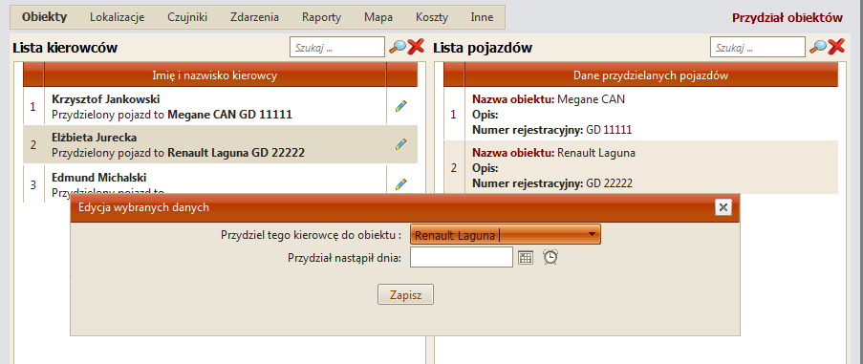Select driver row Elżbieta Jurecka

[x=220, y=144]
